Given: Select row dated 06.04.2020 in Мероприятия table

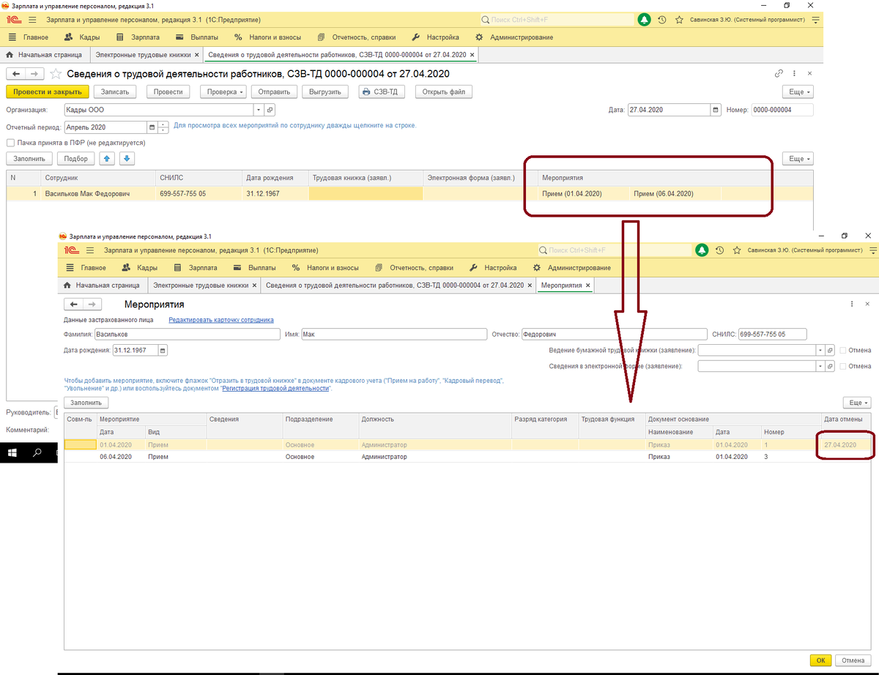Looking at the screenshot, I should (x=469, y=456).
